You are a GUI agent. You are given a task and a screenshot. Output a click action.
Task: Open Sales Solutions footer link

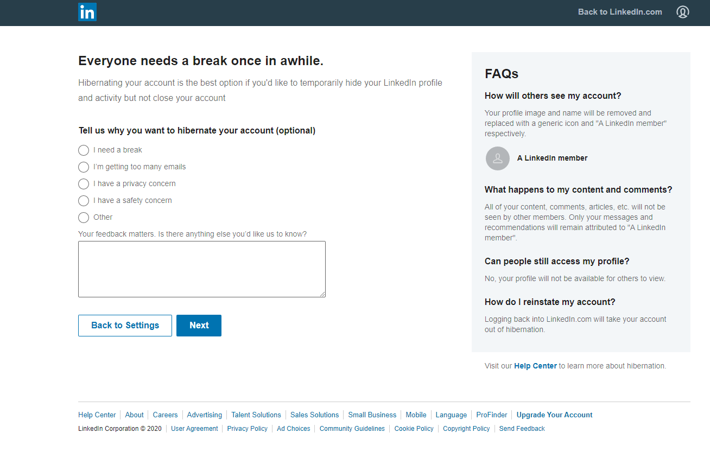click(x=315, y=415)
